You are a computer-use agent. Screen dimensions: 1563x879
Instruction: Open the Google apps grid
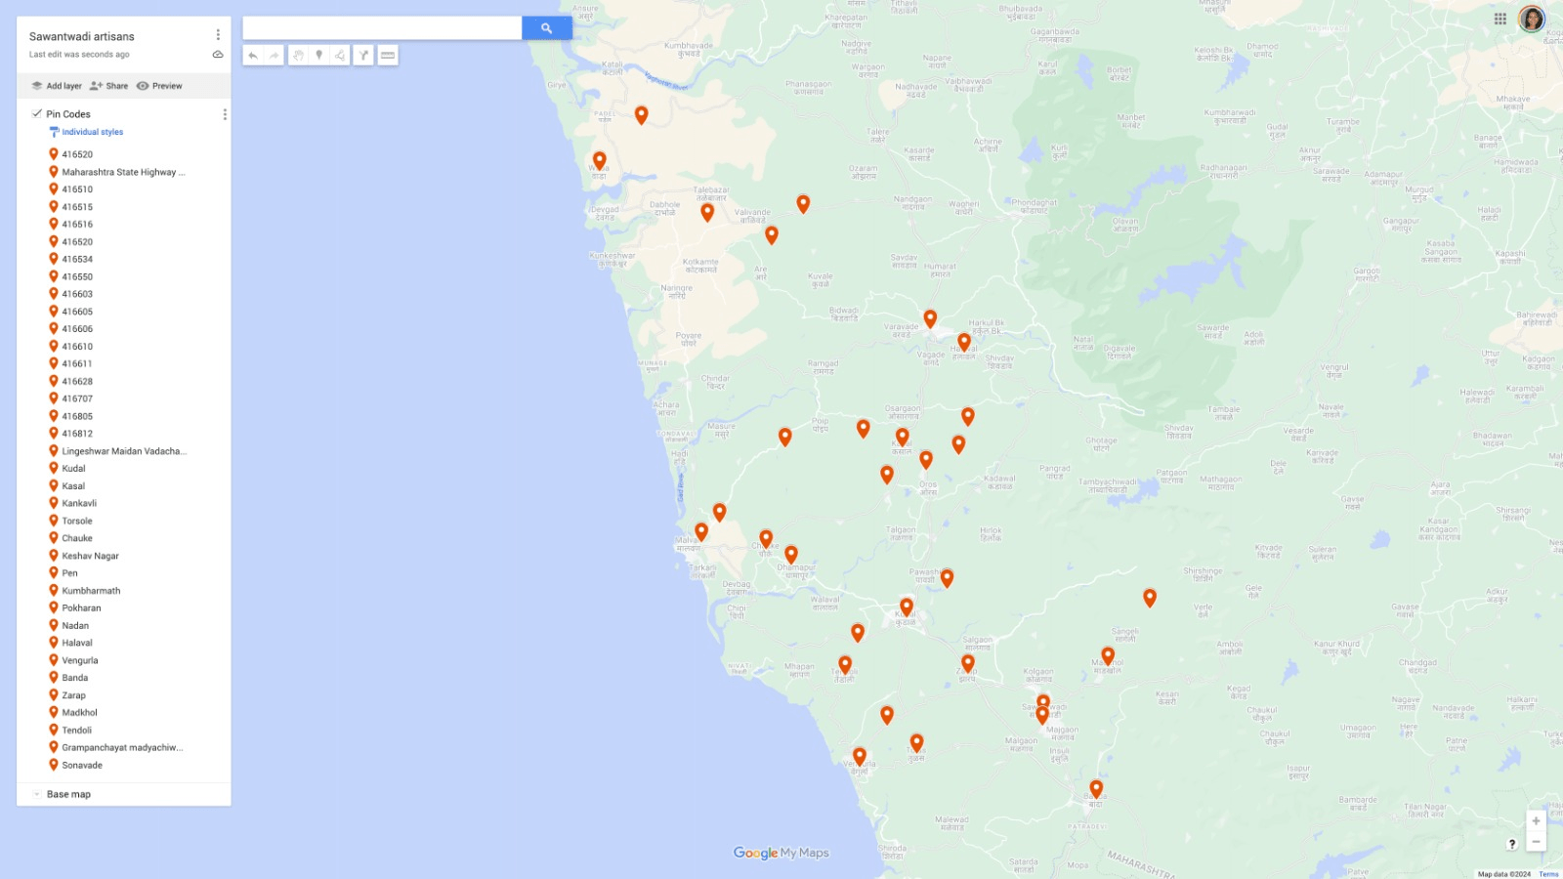click(1500, 19)
